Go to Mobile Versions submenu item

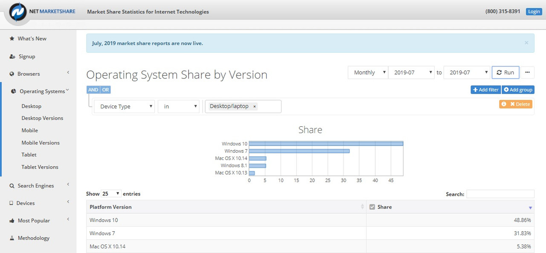(x=41, y=143)
